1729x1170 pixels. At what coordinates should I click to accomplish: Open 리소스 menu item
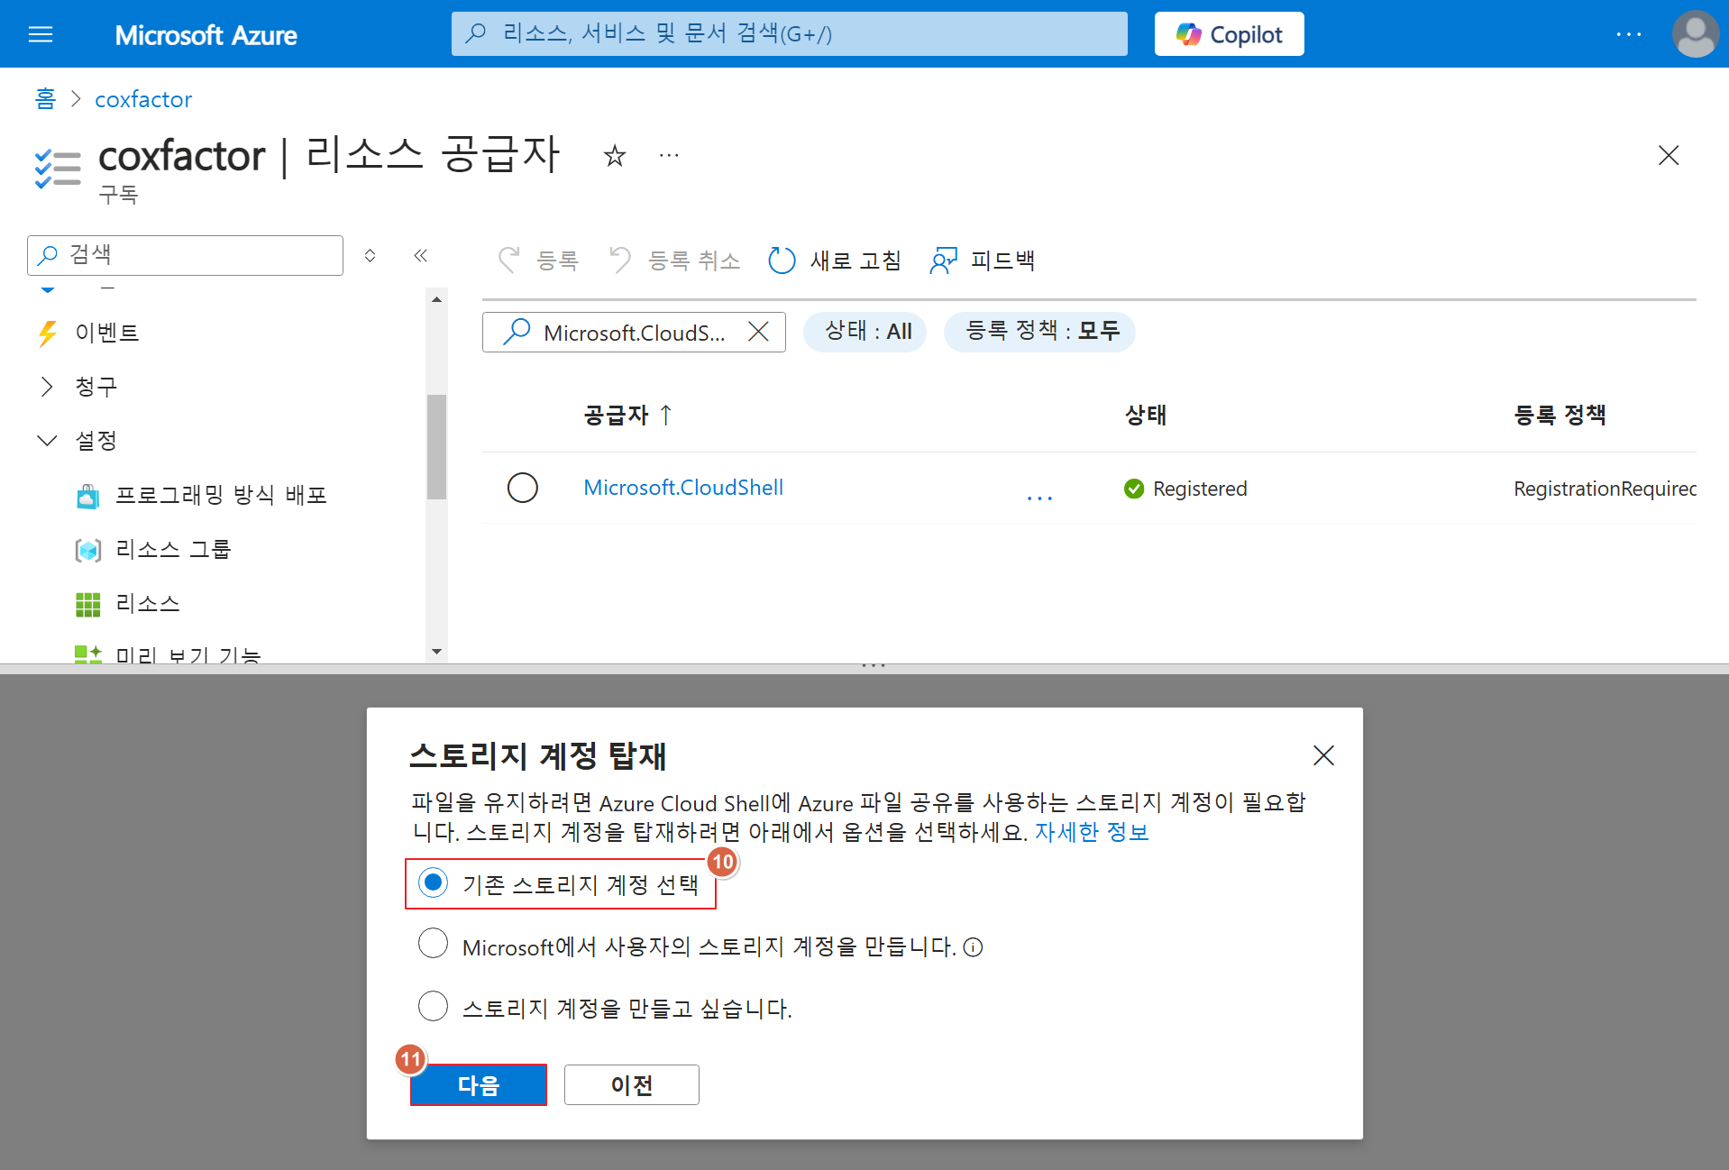148,603
